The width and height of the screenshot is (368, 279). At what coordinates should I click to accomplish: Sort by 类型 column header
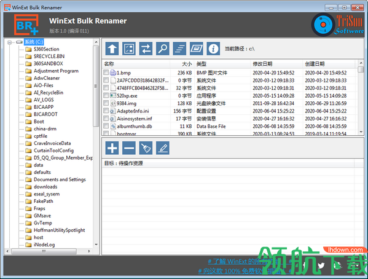click(x=222, y=64)
